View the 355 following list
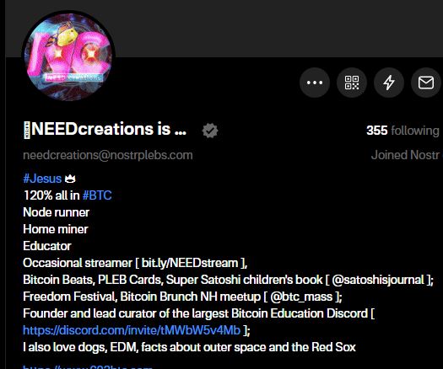Viewport: 443px width, 369px height. pyautogui.click(x=402, y=131)
